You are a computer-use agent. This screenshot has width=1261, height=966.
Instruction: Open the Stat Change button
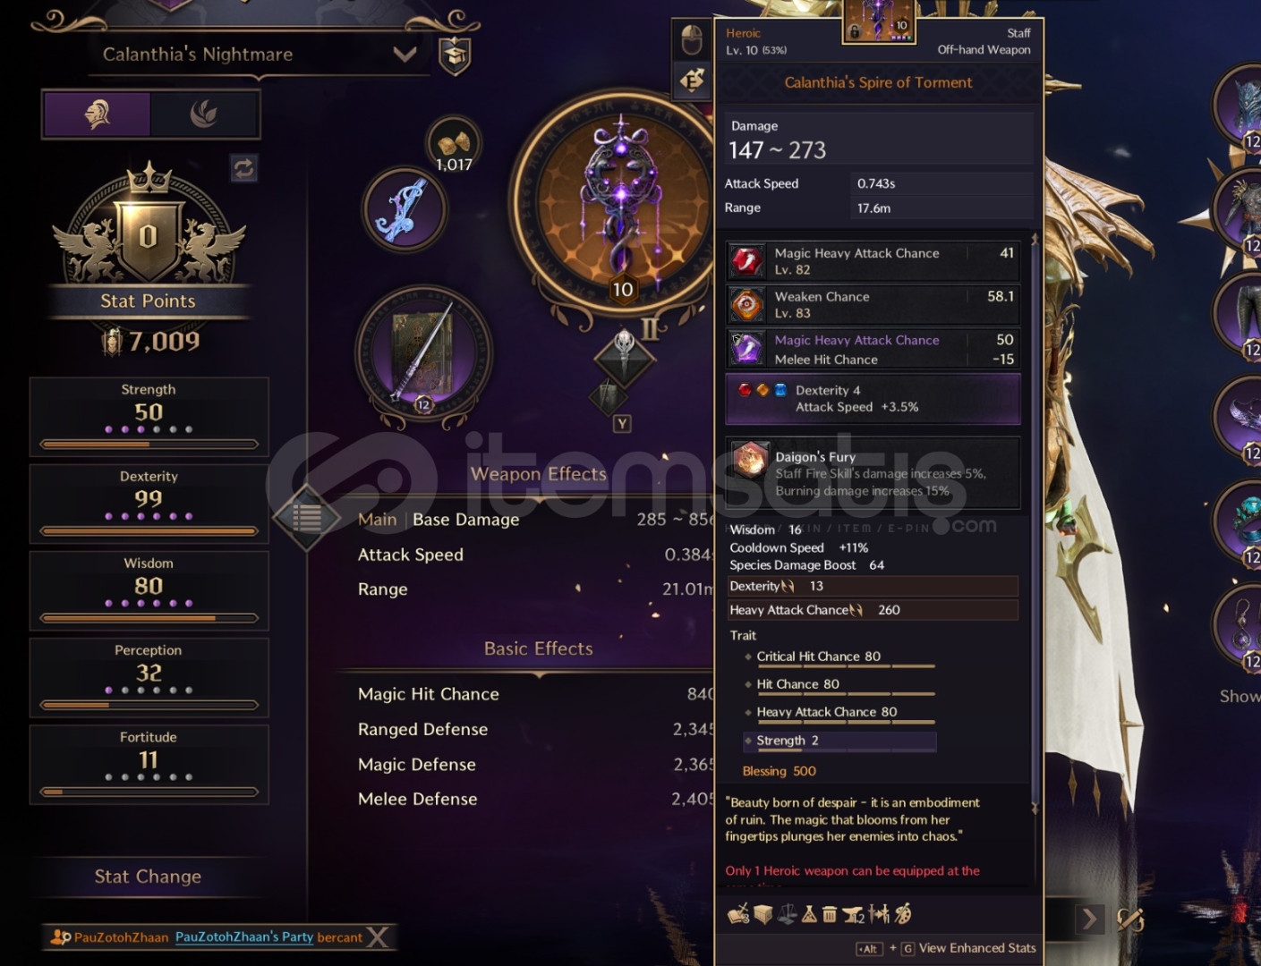point(149,877)
